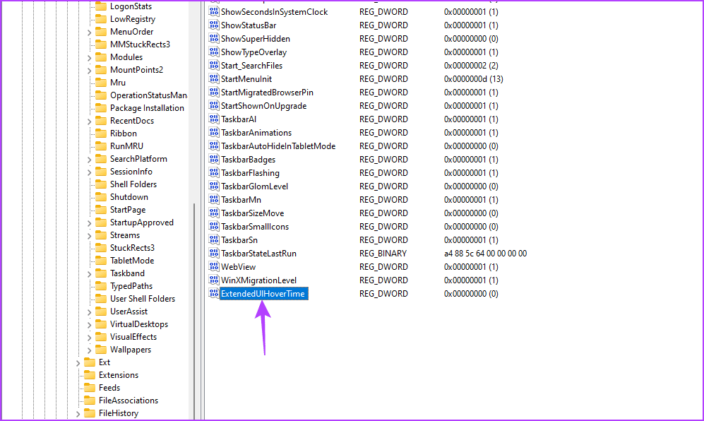Expand the UserAssist key
The height and width of the screenshot is (421, 704).
pyautogui.click(x=89, y=312)
